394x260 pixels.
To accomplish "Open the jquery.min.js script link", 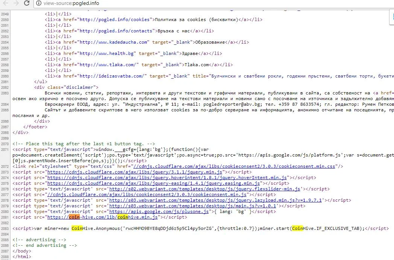I will click(x=135, y=172).
